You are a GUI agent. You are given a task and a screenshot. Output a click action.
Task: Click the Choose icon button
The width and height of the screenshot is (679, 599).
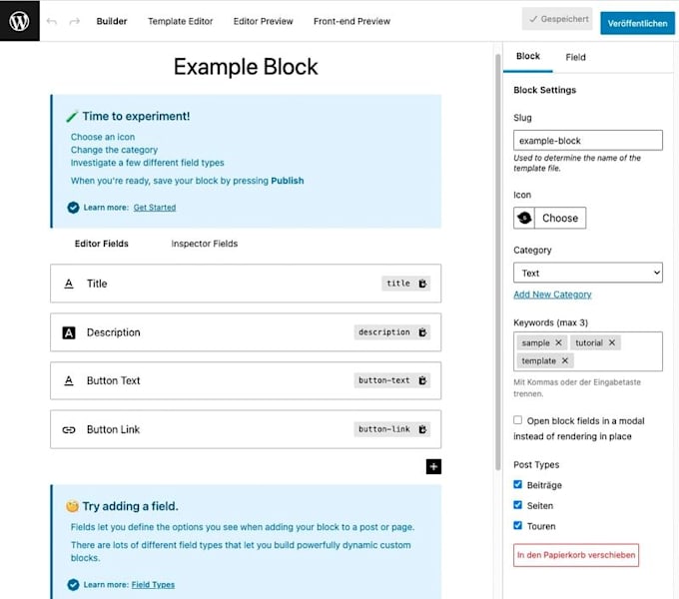click(560, 218)
